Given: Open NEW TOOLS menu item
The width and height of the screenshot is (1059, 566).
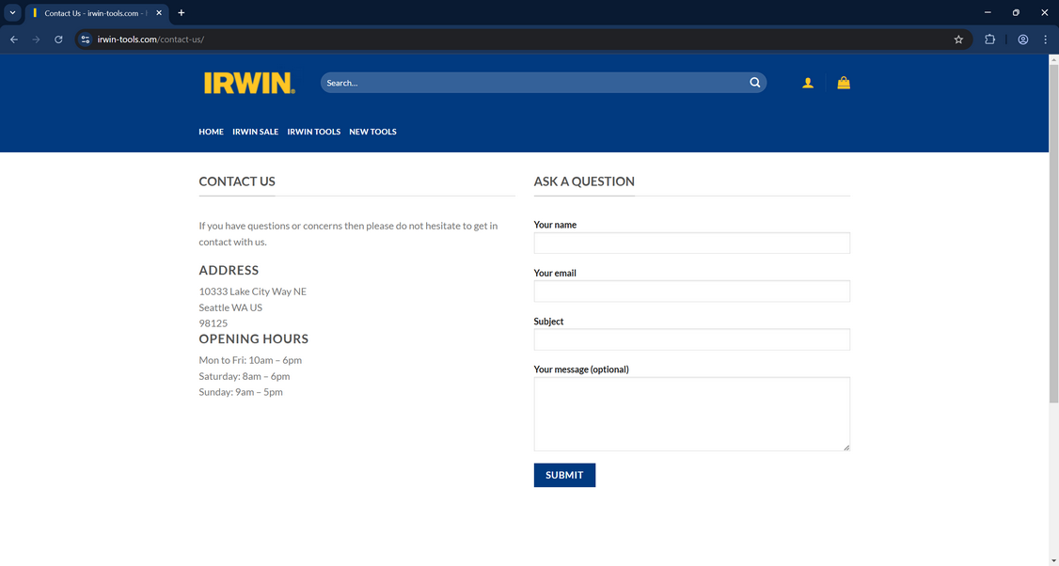Looking at the screenshot, I should [x=372, y=132].
